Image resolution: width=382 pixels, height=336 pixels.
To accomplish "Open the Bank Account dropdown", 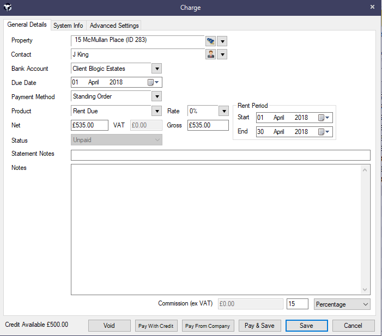I will [156, 69].
